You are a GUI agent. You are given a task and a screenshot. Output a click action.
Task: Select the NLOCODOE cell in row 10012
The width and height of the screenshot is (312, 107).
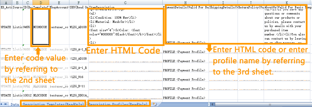point(41,95)
